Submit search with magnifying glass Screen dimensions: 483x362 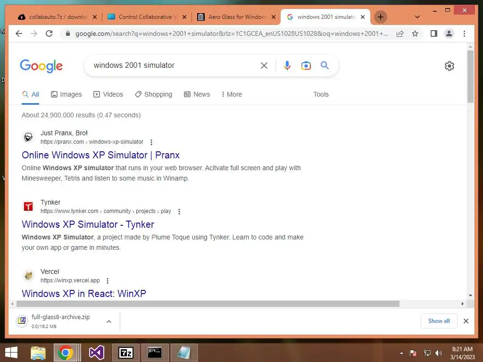(325, 65)
